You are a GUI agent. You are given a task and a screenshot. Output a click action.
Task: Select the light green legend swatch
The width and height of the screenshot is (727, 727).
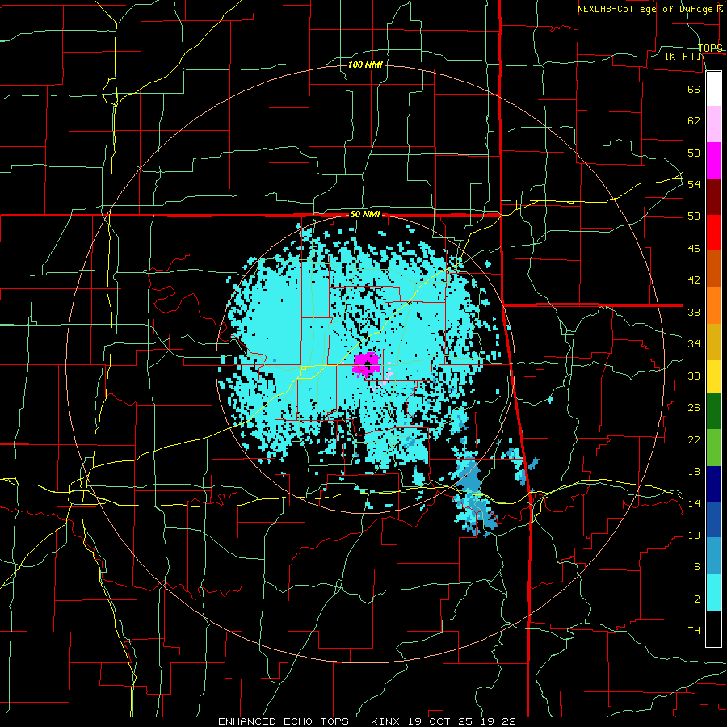pos(713,448)
